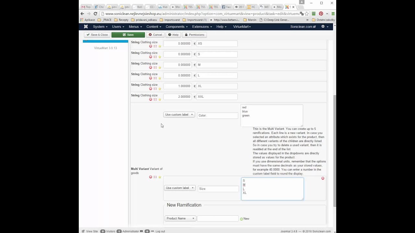Image resolution: width=415 pixels, height=233 pixels.
Task: Open the Size custom label dropdown
Action: (180, 188)
